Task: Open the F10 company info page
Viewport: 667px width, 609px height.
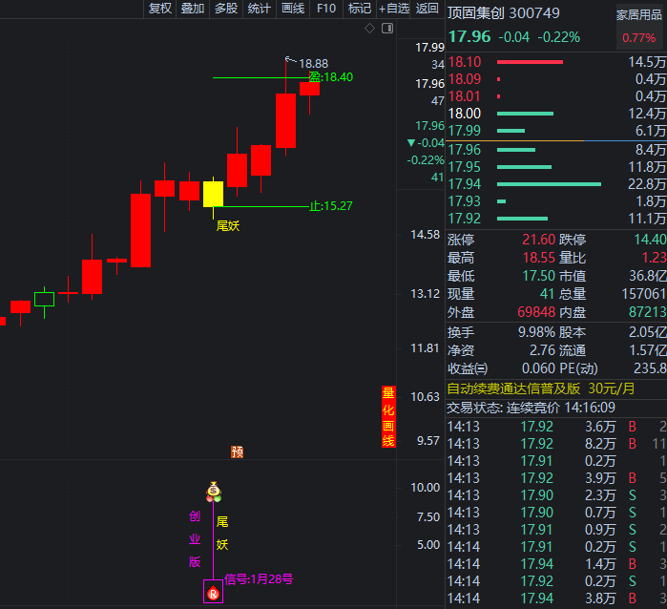Action: (326, 9)
